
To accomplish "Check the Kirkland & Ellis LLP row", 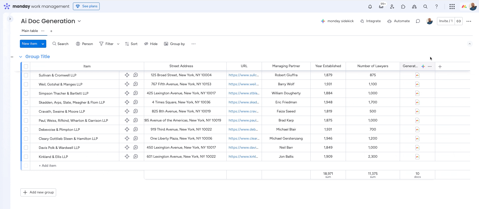I will (26, 157).
